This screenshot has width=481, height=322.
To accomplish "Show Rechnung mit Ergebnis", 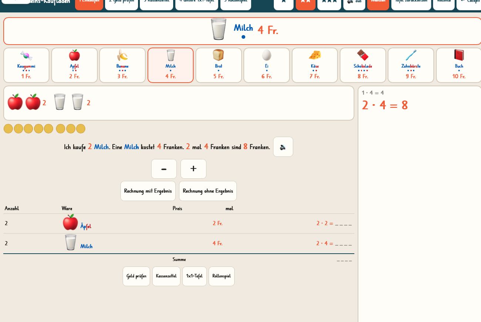I will tap(148, 191).
